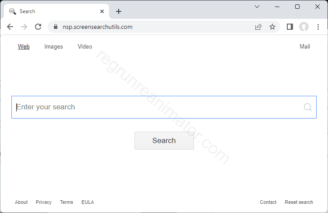Bookmark this page with star icon
The height and width of the screenshot is (213, 328).
coord(272,27)
